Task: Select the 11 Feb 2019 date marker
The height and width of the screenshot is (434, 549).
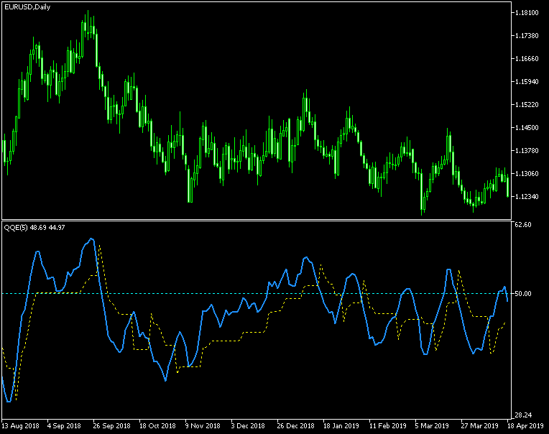Action: (387, 426)
